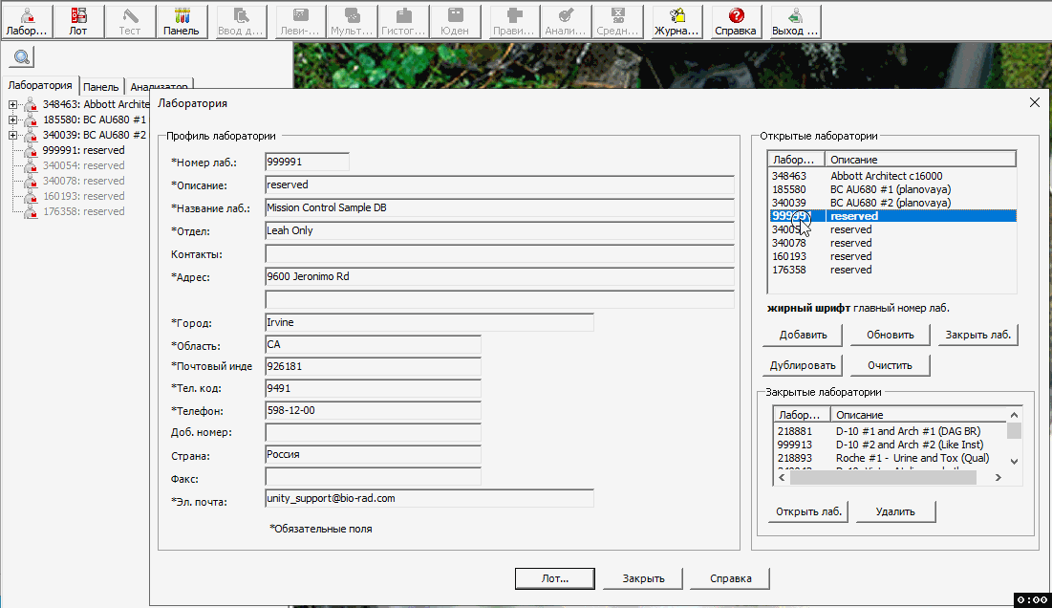Click the Тест toolbar icon
The height and width of the screenshot is (608, 1052).
(x=129, y=21)
